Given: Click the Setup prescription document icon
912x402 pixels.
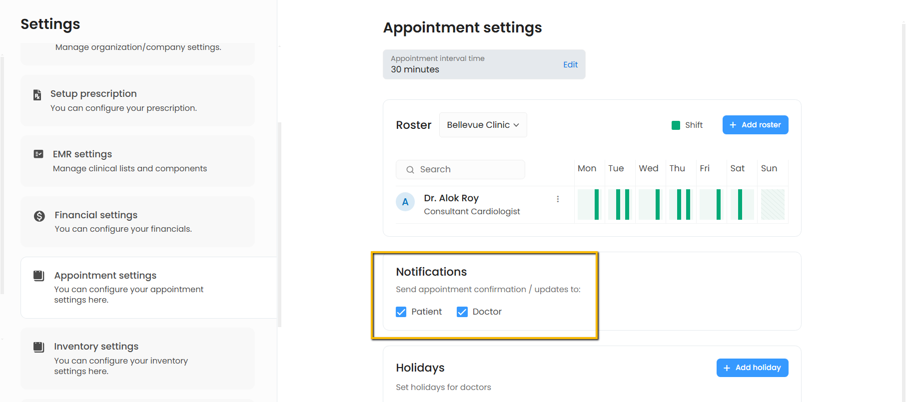Looking at the screenshot, I should tap(37, 95).
